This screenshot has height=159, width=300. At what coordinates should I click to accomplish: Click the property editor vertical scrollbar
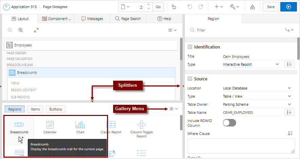pos(298,48)
